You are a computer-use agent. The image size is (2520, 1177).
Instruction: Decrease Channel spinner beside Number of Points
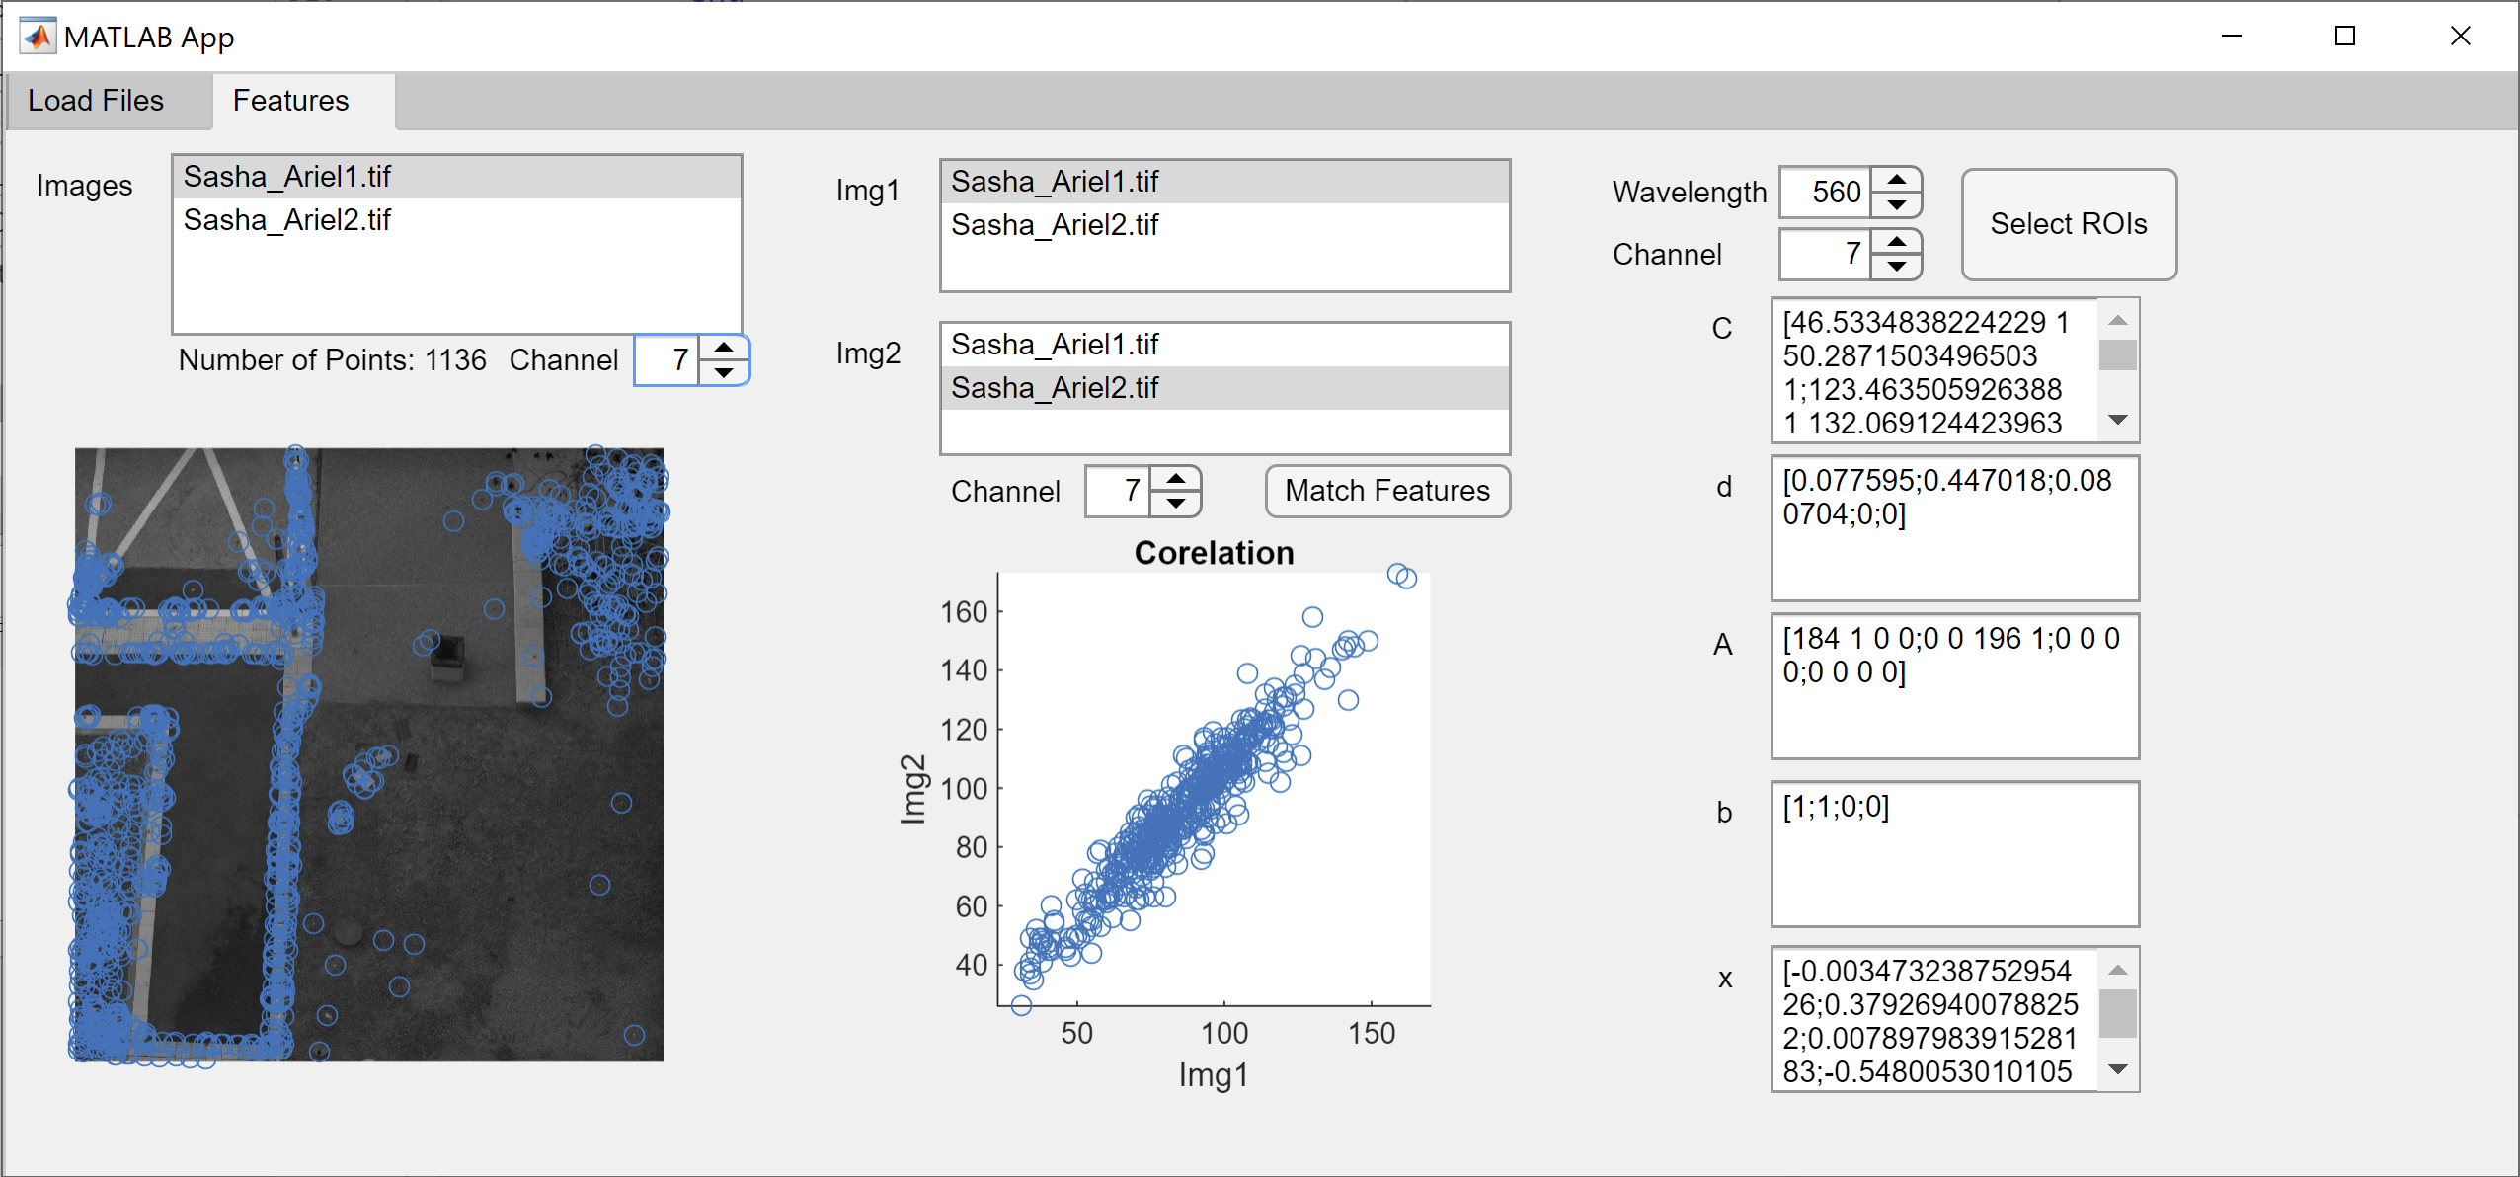point(724,372)
